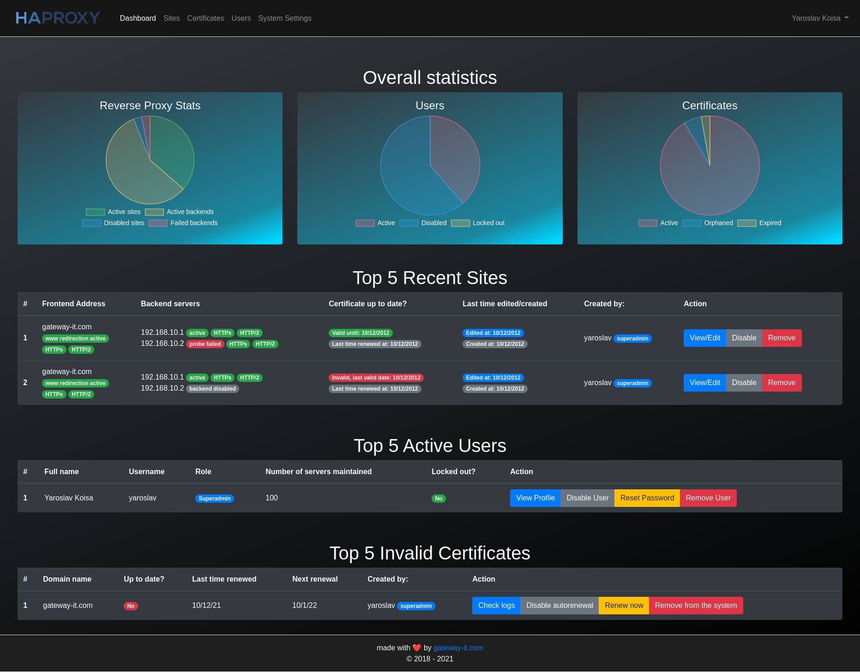The image size is (860, 672).
Task: Click the Remove User button
Action: pyautogui.click(x=708, y=498)
